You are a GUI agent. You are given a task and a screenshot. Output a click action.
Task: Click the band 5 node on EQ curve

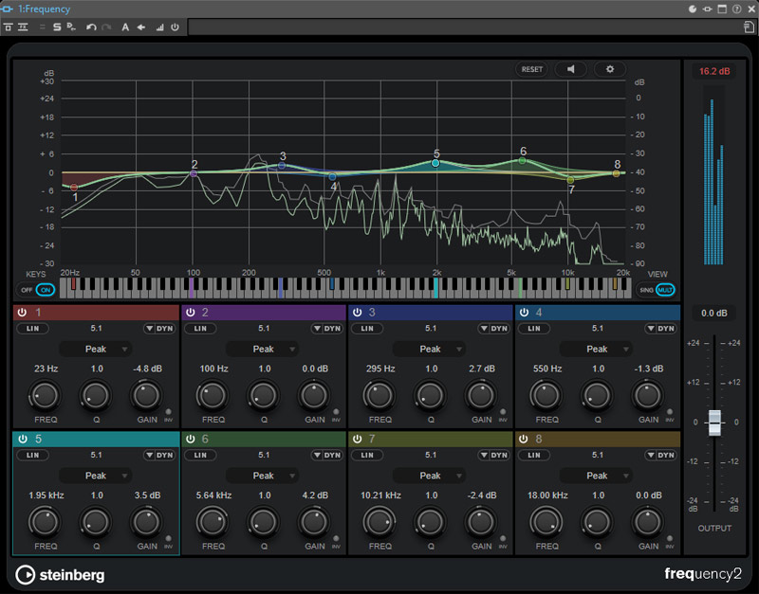click(x=435, y=163)
